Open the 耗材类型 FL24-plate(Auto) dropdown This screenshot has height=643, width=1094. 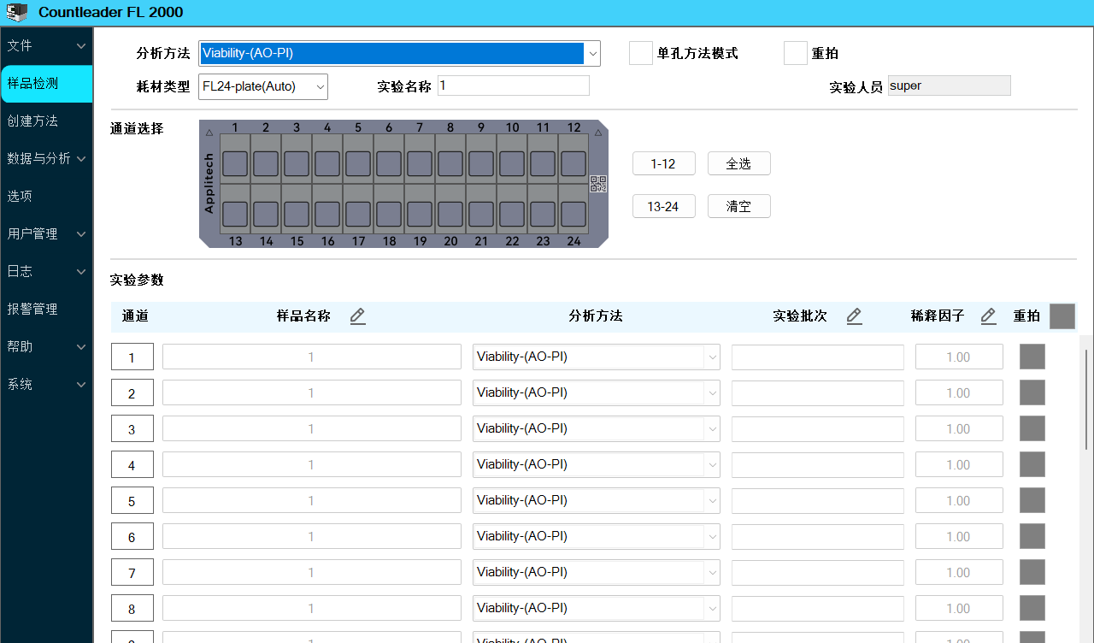pyautogui.click(x=263, y=86)
